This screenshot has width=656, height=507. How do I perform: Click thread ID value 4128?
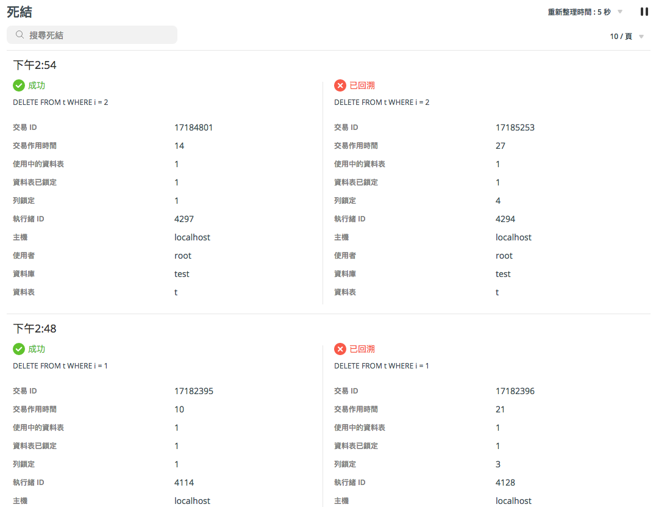(505, 483)
